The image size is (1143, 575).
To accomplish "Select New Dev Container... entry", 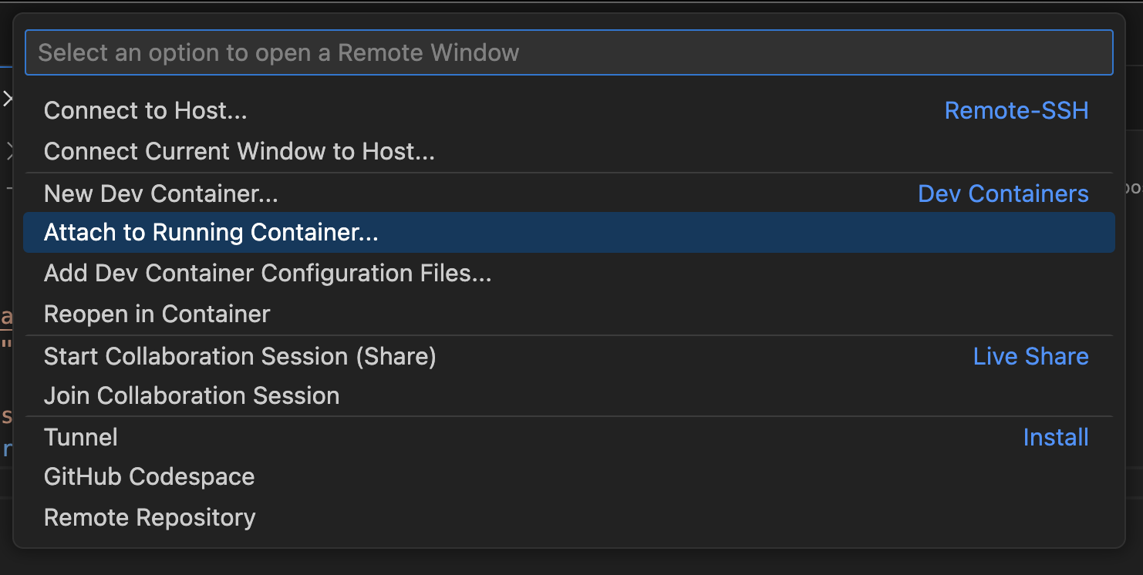I will (568, 193).
